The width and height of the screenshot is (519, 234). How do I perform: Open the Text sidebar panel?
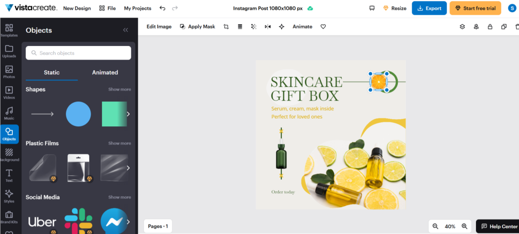(x=9, y=175)
